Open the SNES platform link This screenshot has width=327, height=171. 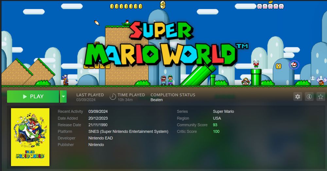click(128, 131)
